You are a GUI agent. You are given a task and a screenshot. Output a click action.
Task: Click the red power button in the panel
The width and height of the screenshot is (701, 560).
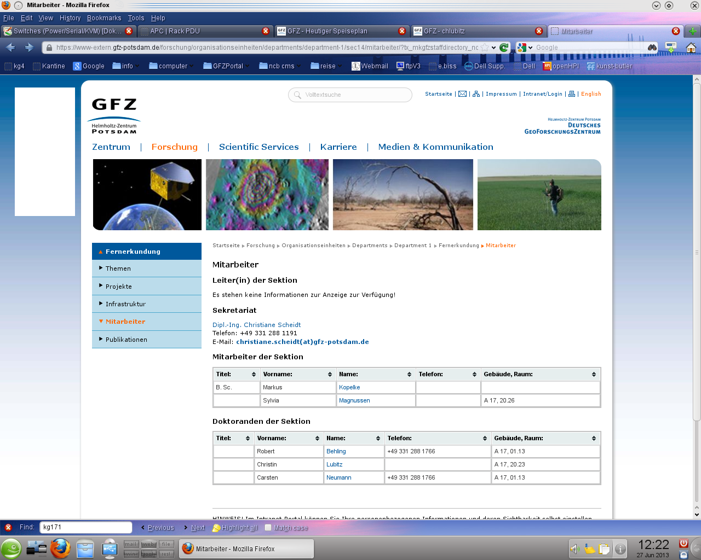tap(683, 544)
